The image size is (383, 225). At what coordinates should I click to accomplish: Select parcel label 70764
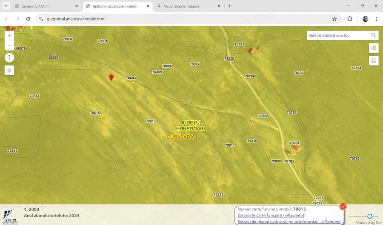click(356, 68)
